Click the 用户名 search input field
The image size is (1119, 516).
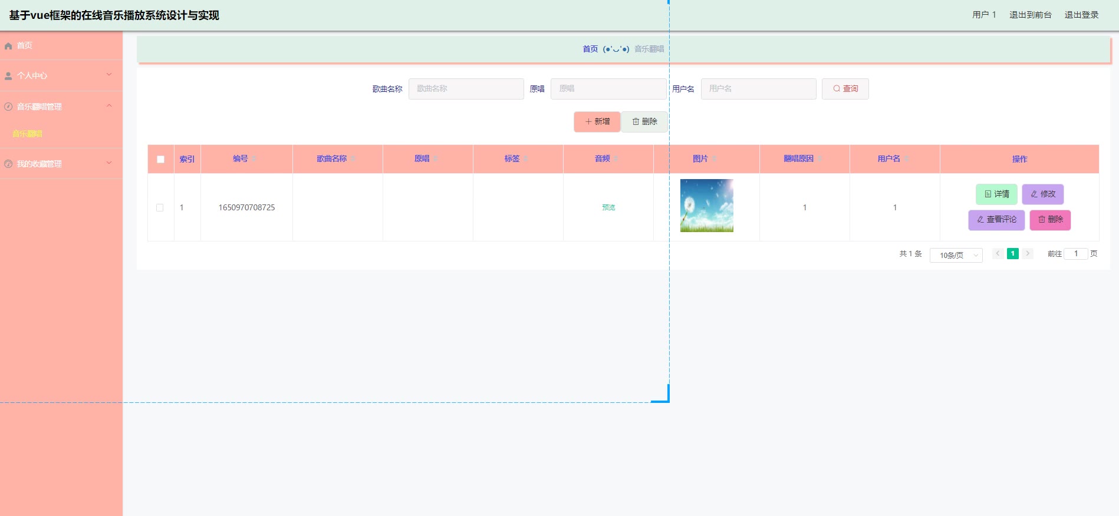click(759, 89)
